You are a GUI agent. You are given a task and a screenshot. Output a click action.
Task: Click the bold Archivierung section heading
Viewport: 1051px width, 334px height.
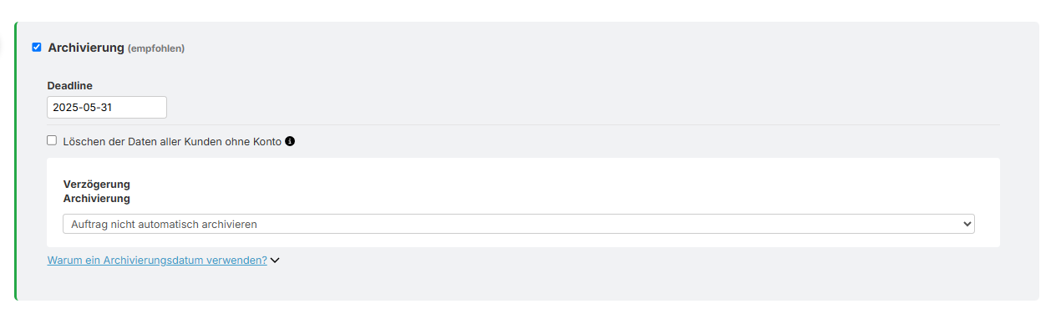click(86, 48)
